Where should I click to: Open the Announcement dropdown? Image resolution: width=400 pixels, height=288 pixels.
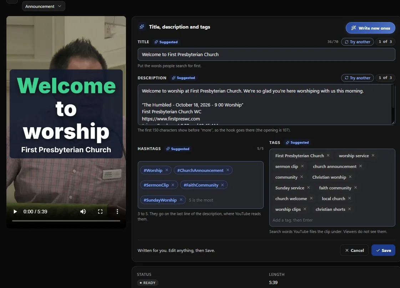(x=44, y=6)
